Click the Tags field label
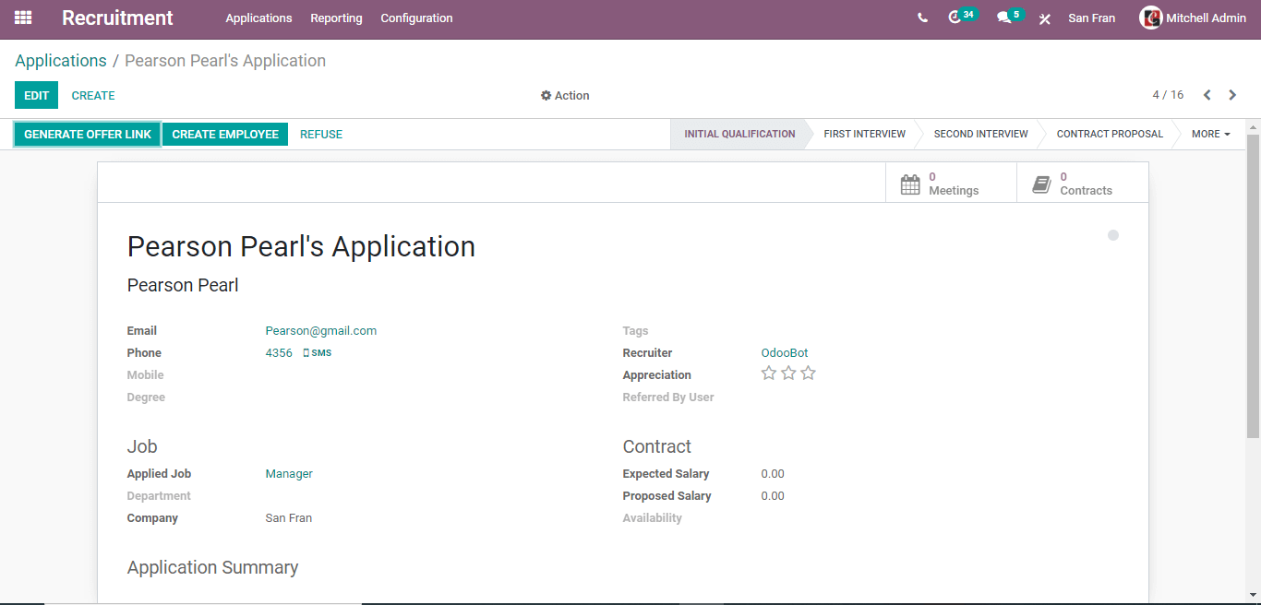Screen dimensions: 1261x605 click(x=636, y=331)
